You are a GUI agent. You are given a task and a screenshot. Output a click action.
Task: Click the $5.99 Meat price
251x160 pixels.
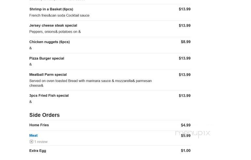point(186,136)
